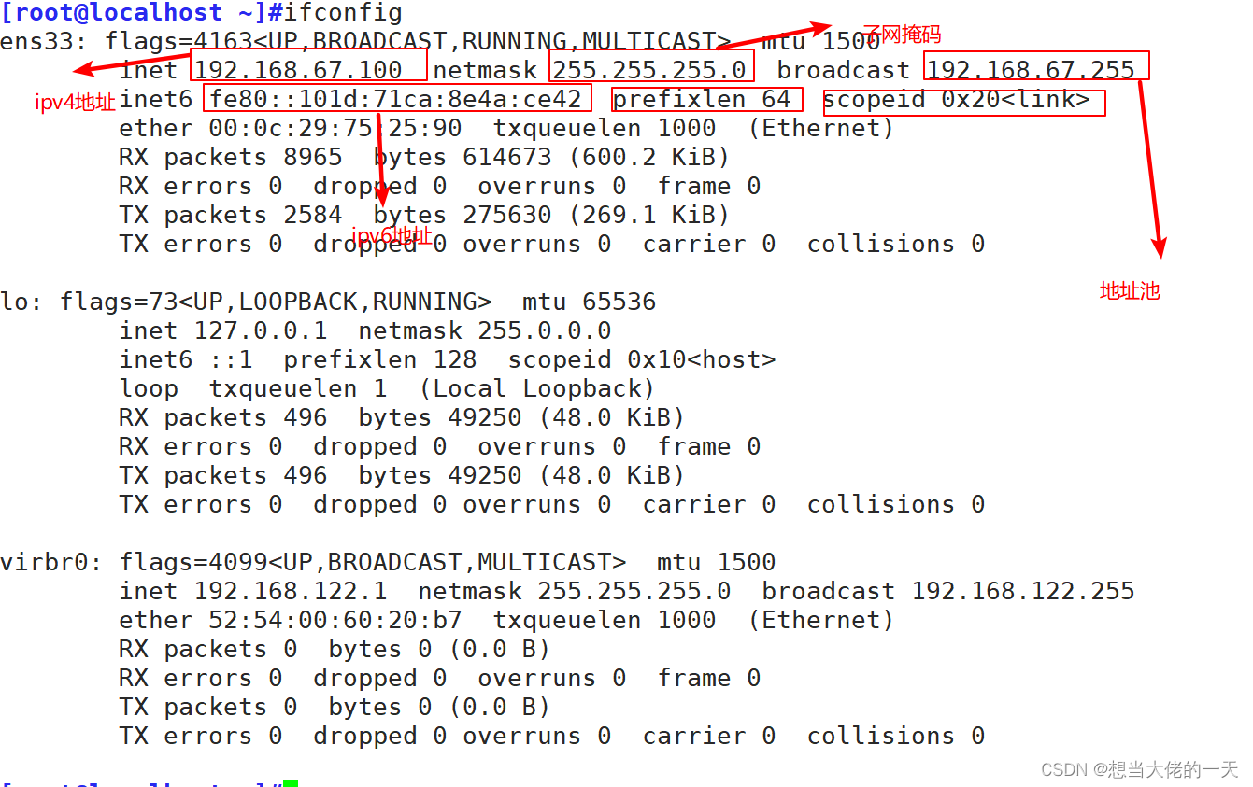Image resolution: width=1253 pixels, height=787 pixels.
Task: Select the 'ens33:' interface name
Action: point(45,41)
